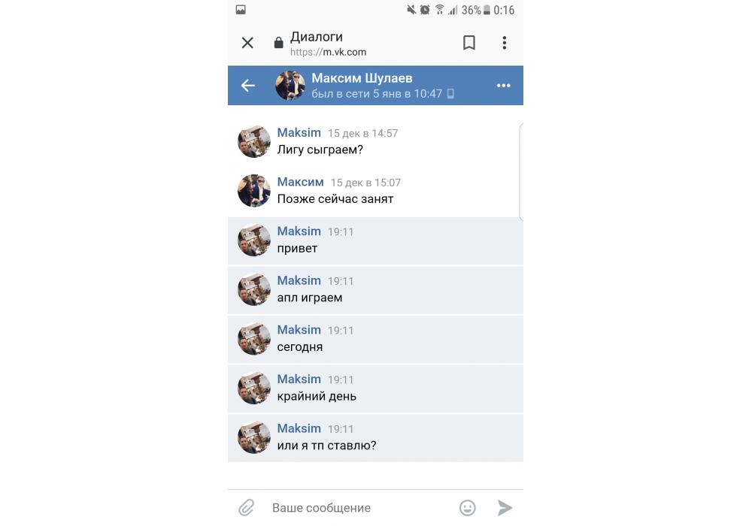Open Максим Шулаев profile avatar in header
The image size is (752, 526).
[x=290, y=85]
